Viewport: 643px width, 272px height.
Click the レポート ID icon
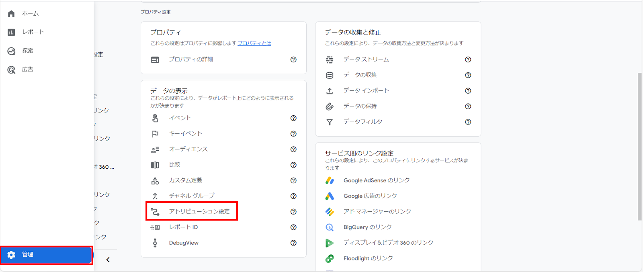(x=155, y=227)
